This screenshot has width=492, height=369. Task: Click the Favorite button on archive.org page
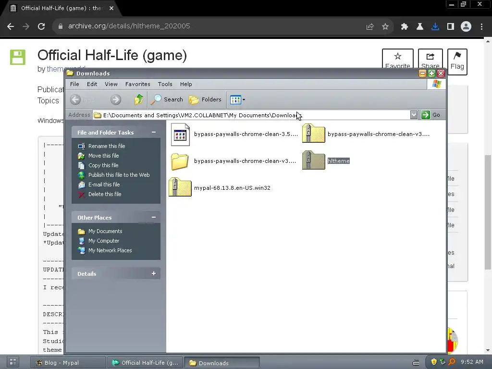coord(397,59)
